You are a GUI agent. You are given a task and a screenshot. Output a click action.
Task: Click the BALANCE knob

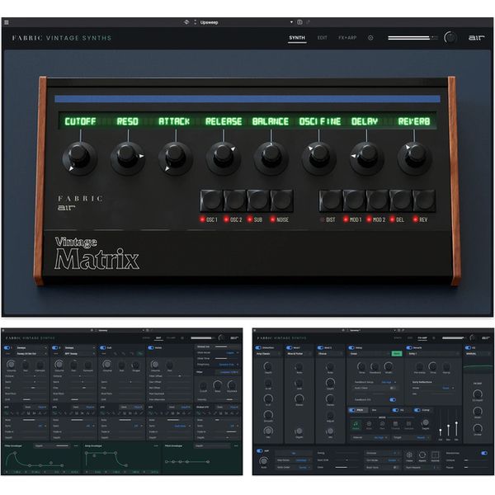[271, 157]
